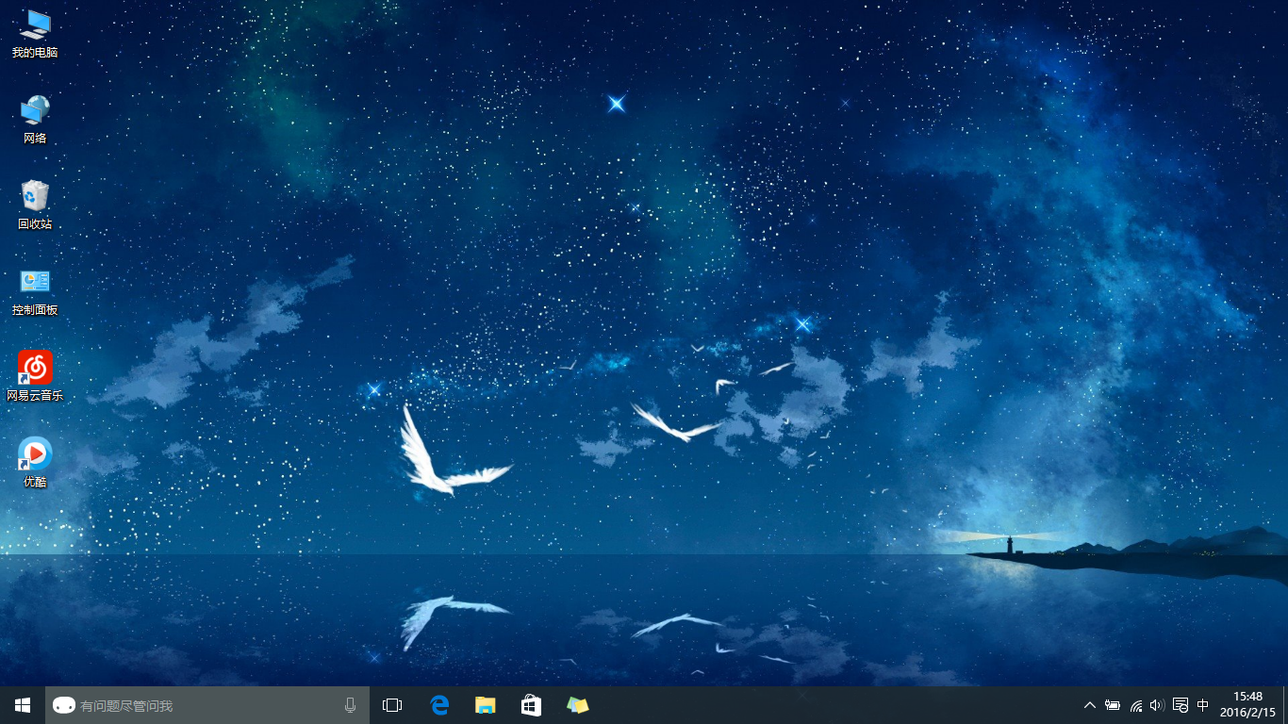Click the microphone icon in search box
Viewport: 1288px width, 724px height.
tap(351, 705)
